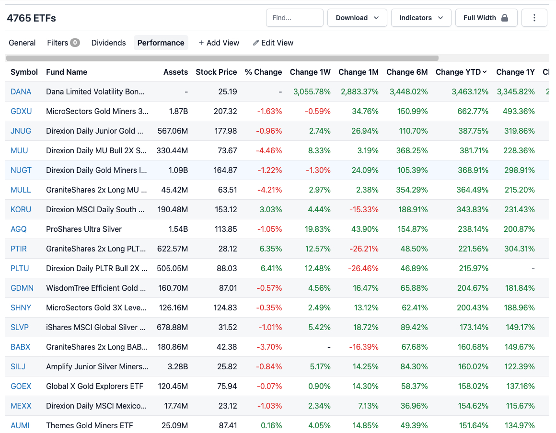Open the three-dot options menu
The height and width of the screenshot is (433, 556).
coord(534,18)
